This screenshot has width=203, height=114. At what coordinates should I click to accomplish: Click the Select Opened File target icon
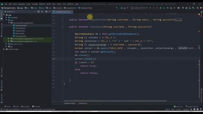coord(38,12)
